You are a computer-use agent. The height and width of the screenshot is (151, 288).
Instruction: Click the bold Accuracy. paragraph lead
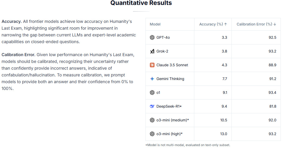point(12,21)
